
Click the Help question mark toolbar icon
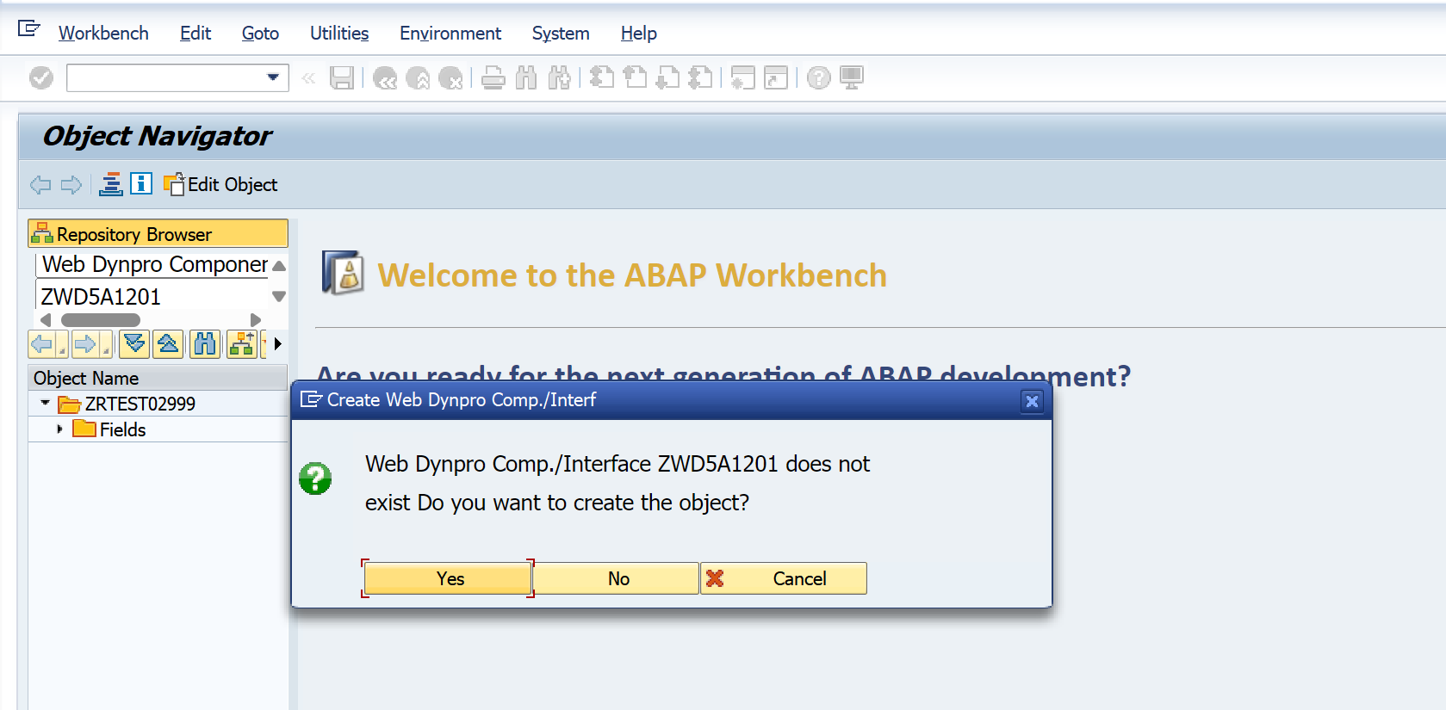point(819,78)
